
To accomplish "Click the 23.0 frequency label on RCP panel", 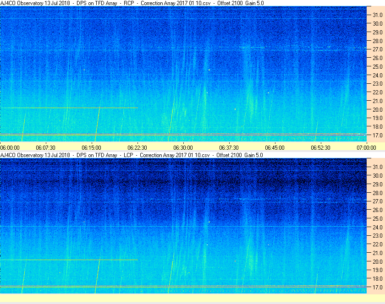I will point(378,84).
